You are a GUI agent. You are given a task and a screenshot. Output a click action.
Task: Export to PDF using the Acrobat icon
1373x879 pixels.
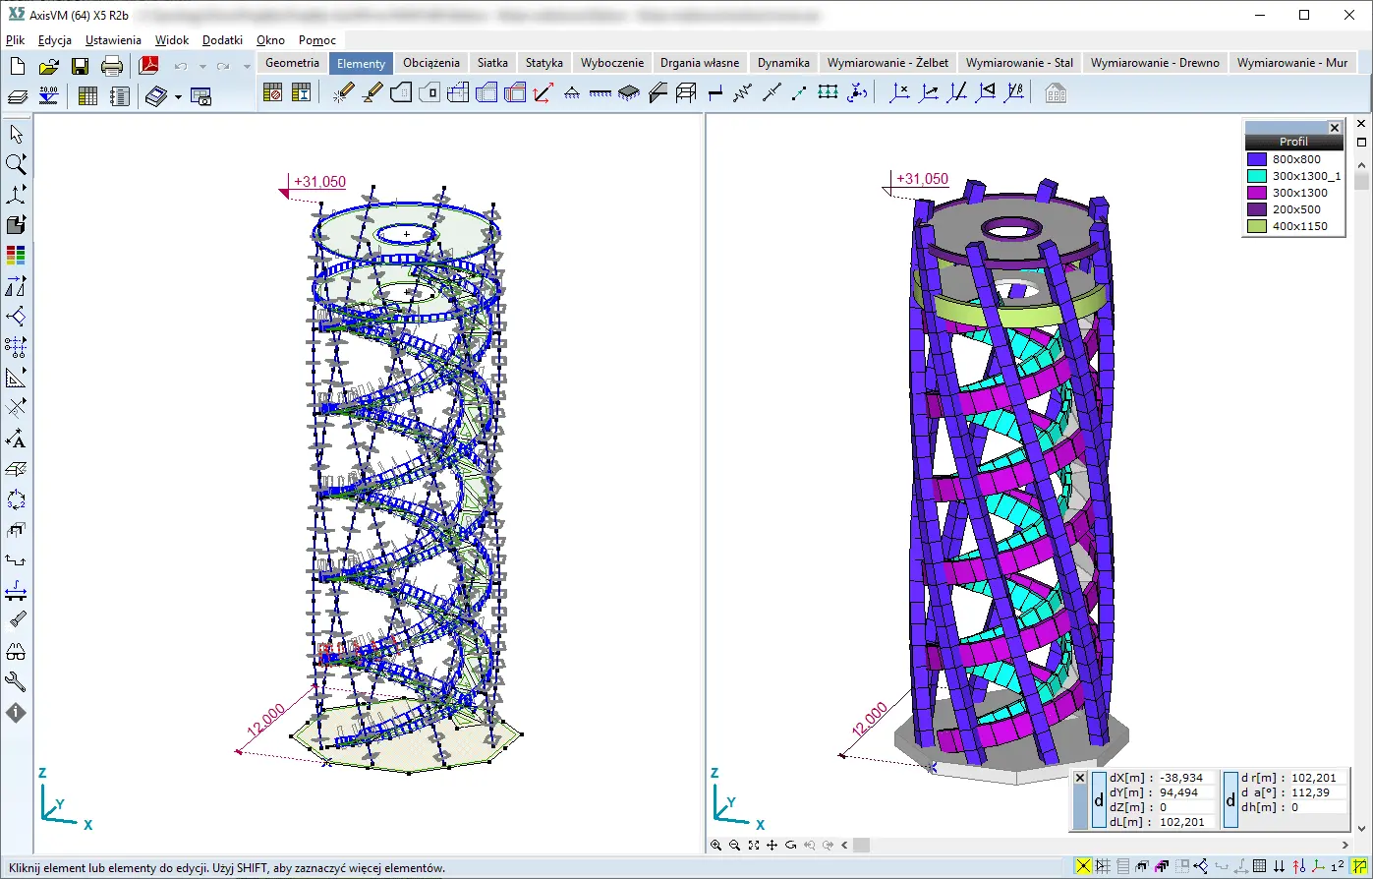pos(148,66)
